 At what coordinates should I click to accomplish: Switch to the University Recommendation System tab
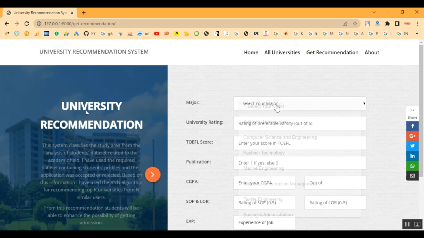[40, 13]
